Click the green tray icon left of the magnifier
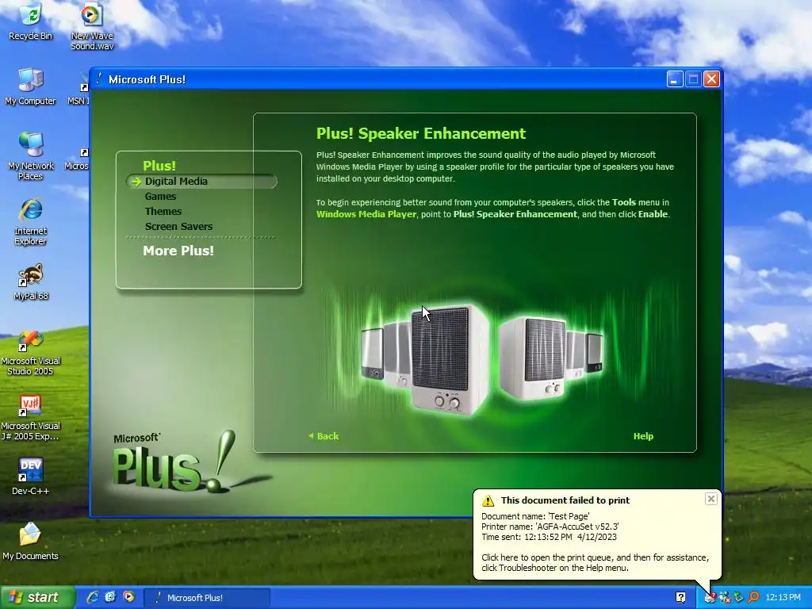This screenshot has height=609, width=812. 738,598
